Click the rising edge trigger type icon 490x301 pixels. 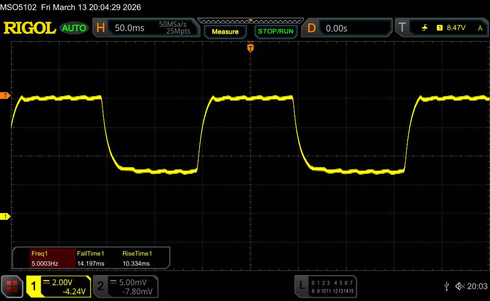click(x=424, y=28)
